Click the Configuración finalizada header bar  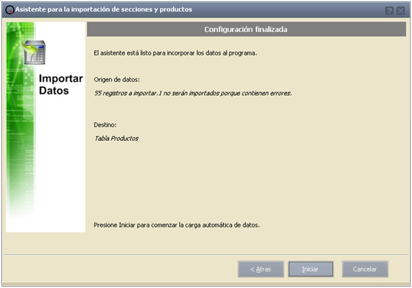coord(246,29)
